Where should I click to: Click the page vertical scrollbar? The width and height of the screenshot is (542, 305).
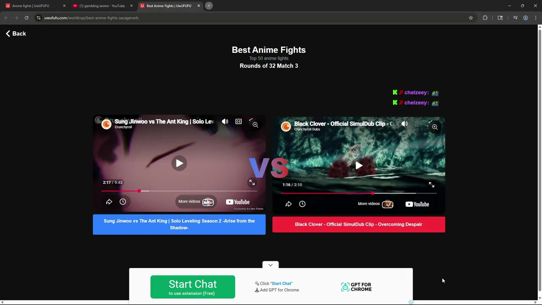tap(539, 161)
